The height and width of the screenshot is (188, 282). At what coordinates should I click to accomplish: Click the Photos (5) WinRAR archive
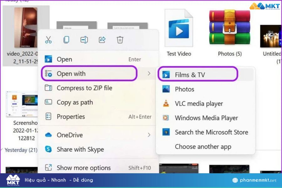(230, 28)
